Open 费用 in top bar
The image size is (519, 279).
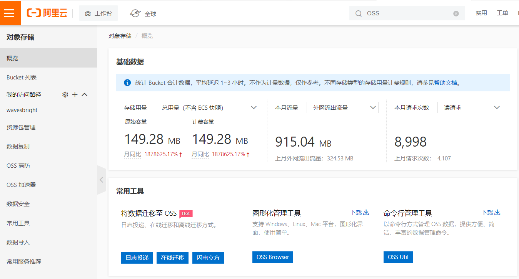(x=481, y=13)
